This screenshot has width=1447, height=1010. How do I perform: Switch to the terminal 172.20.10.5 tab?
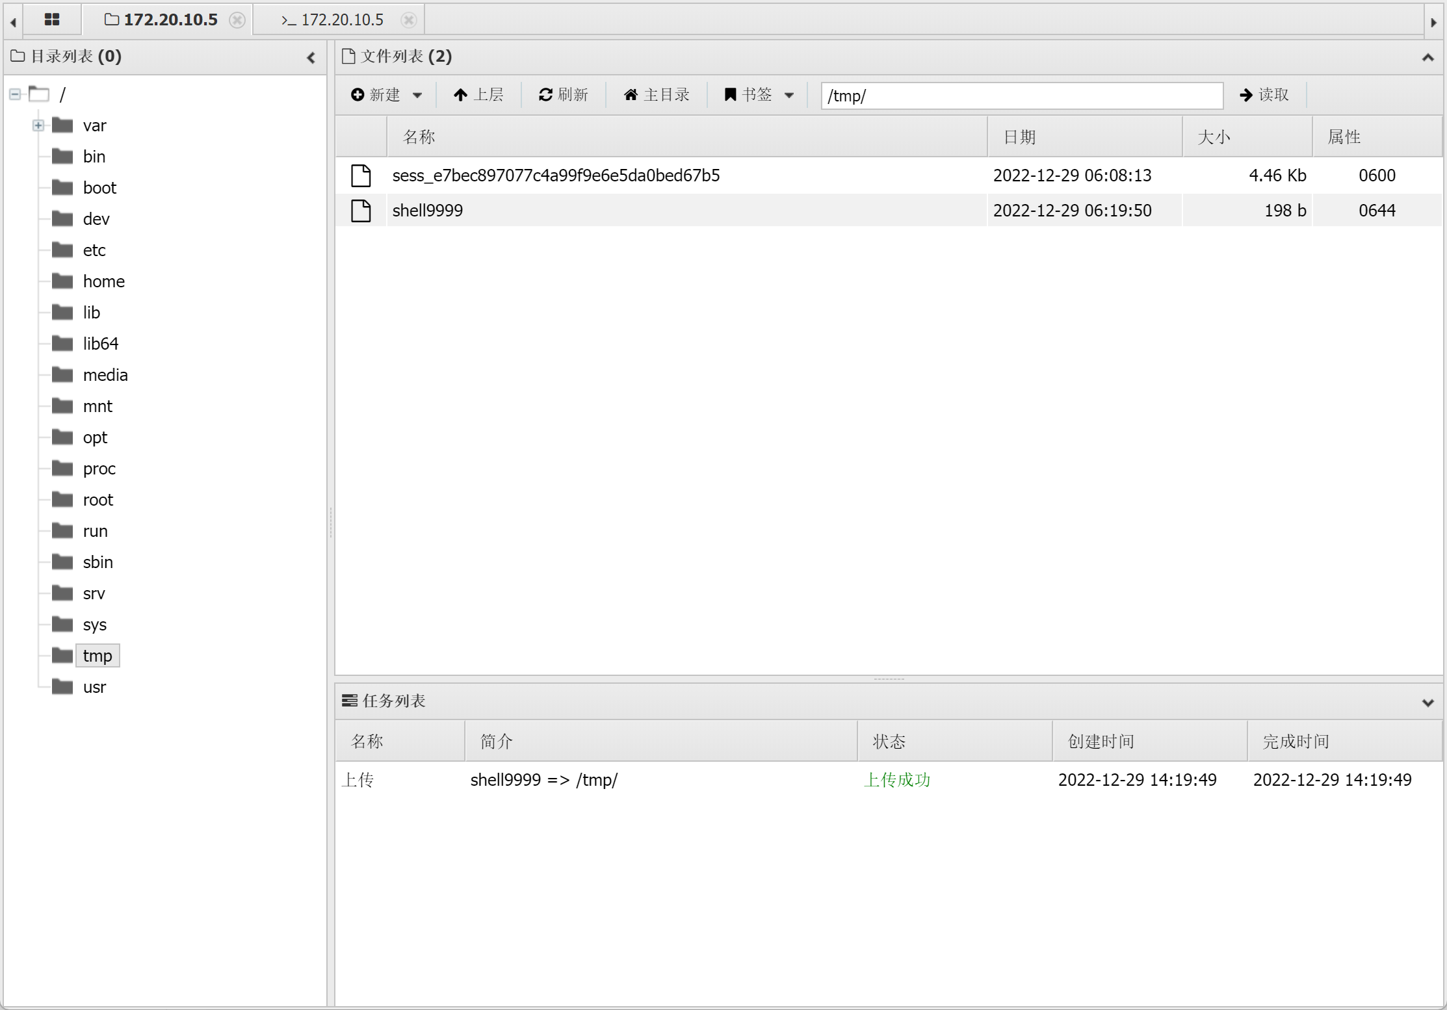pyautogui.click(x=332, y=20)
